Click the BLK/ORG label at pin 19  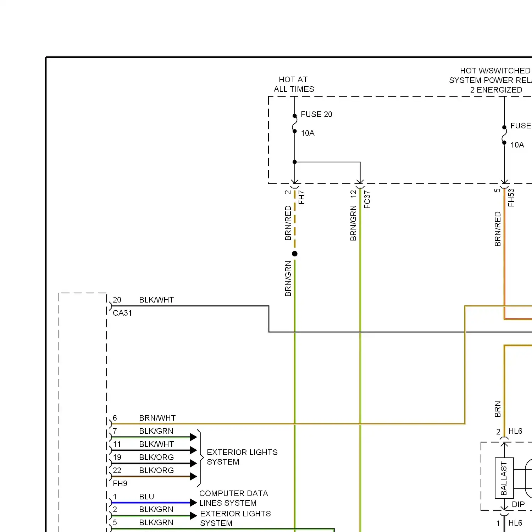coord(156,457)
